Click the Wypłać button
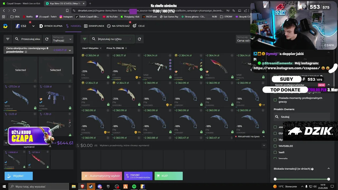Viewport: 338px width, 190px height. (18, 176)
